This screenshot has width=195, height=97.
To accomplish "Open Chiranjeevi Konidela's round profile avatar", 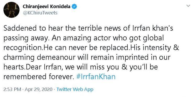I will (x=12, y=10).
